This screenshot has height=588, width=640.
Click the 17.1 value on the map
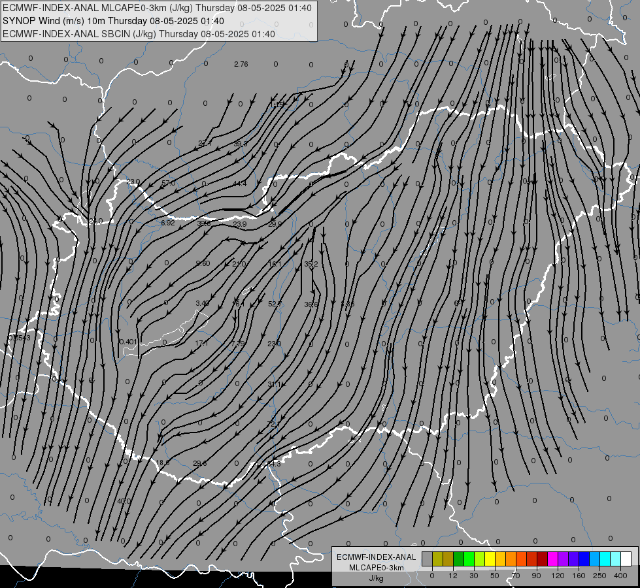tap(201, 343)
